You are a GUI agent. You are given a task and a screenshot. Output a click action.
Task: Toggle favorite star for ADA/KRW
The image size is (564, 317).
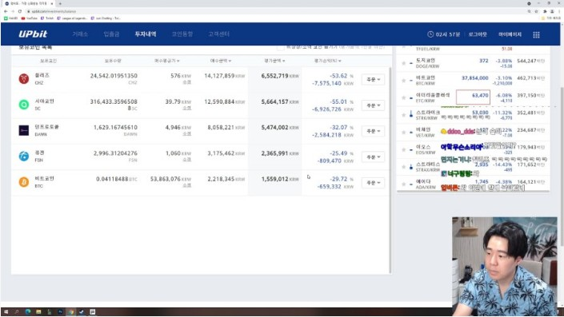pyautogui.click(x=403, y=184)
